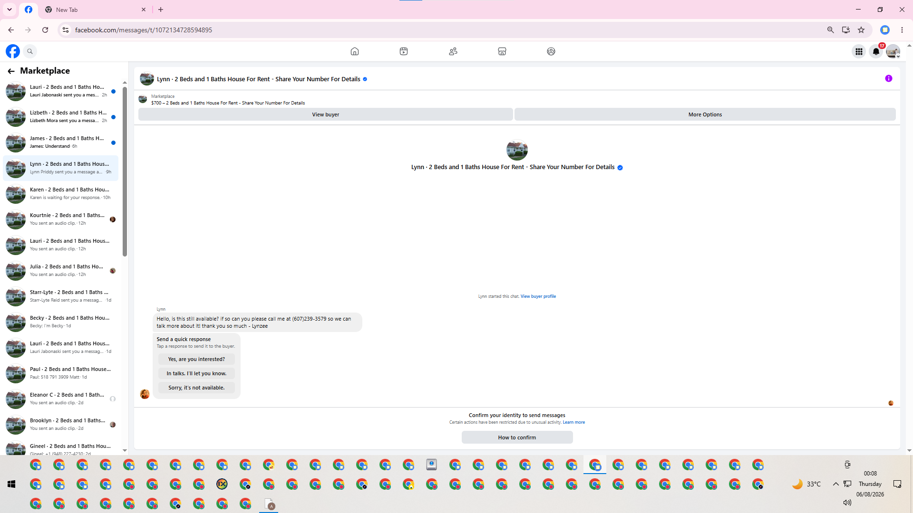The image size is (913, 513).
Task: Follow the Learn more link
Action: (574, 422)
